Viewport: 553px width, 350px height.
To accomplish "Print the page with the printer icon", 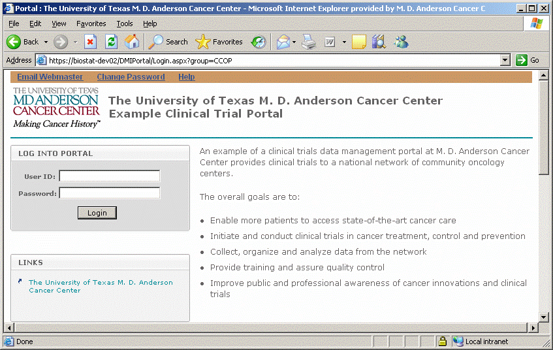I will (309, 42).
